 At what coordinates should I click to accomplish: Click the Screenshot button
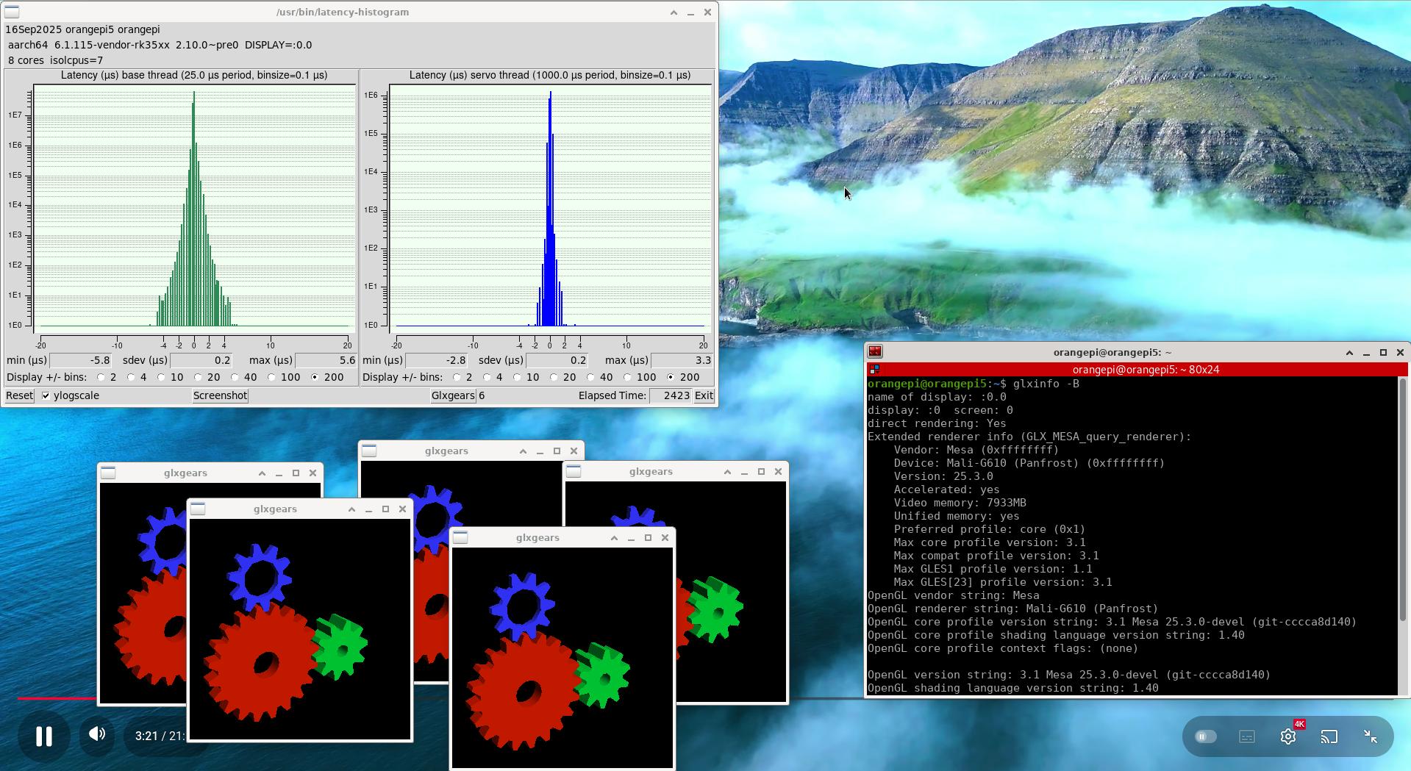tap(220, 396)
